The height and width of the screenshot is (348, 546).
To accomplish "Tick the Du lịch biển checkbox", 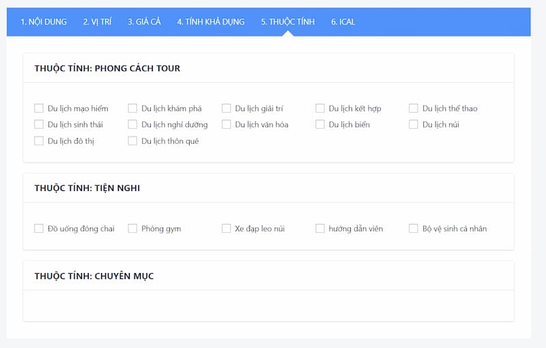I will click(x=320, y=124).
